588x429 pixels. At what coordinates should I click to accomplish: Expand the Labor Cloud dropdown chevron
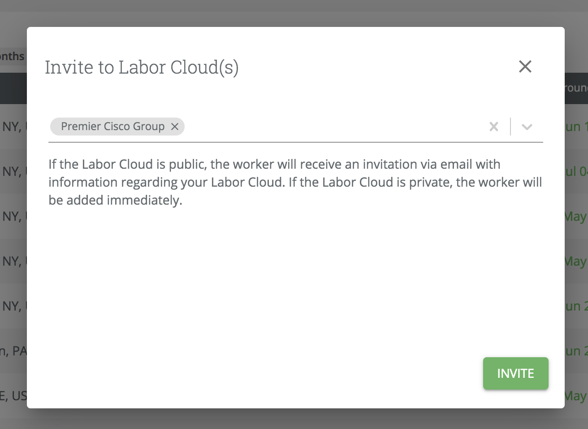click(527, 127)
